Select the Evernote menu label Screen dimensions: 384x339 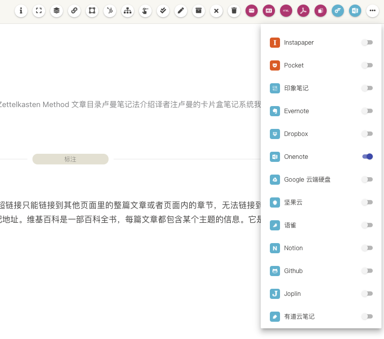coord(296,111)
